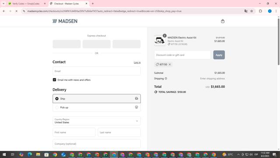Click the Log in link
The image size is (280, 158).
pos(137,62)
